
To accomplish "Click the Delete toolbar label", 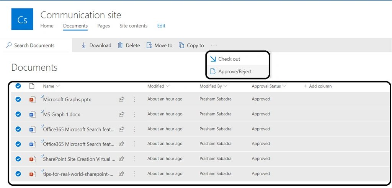I will tap(133, 45).
